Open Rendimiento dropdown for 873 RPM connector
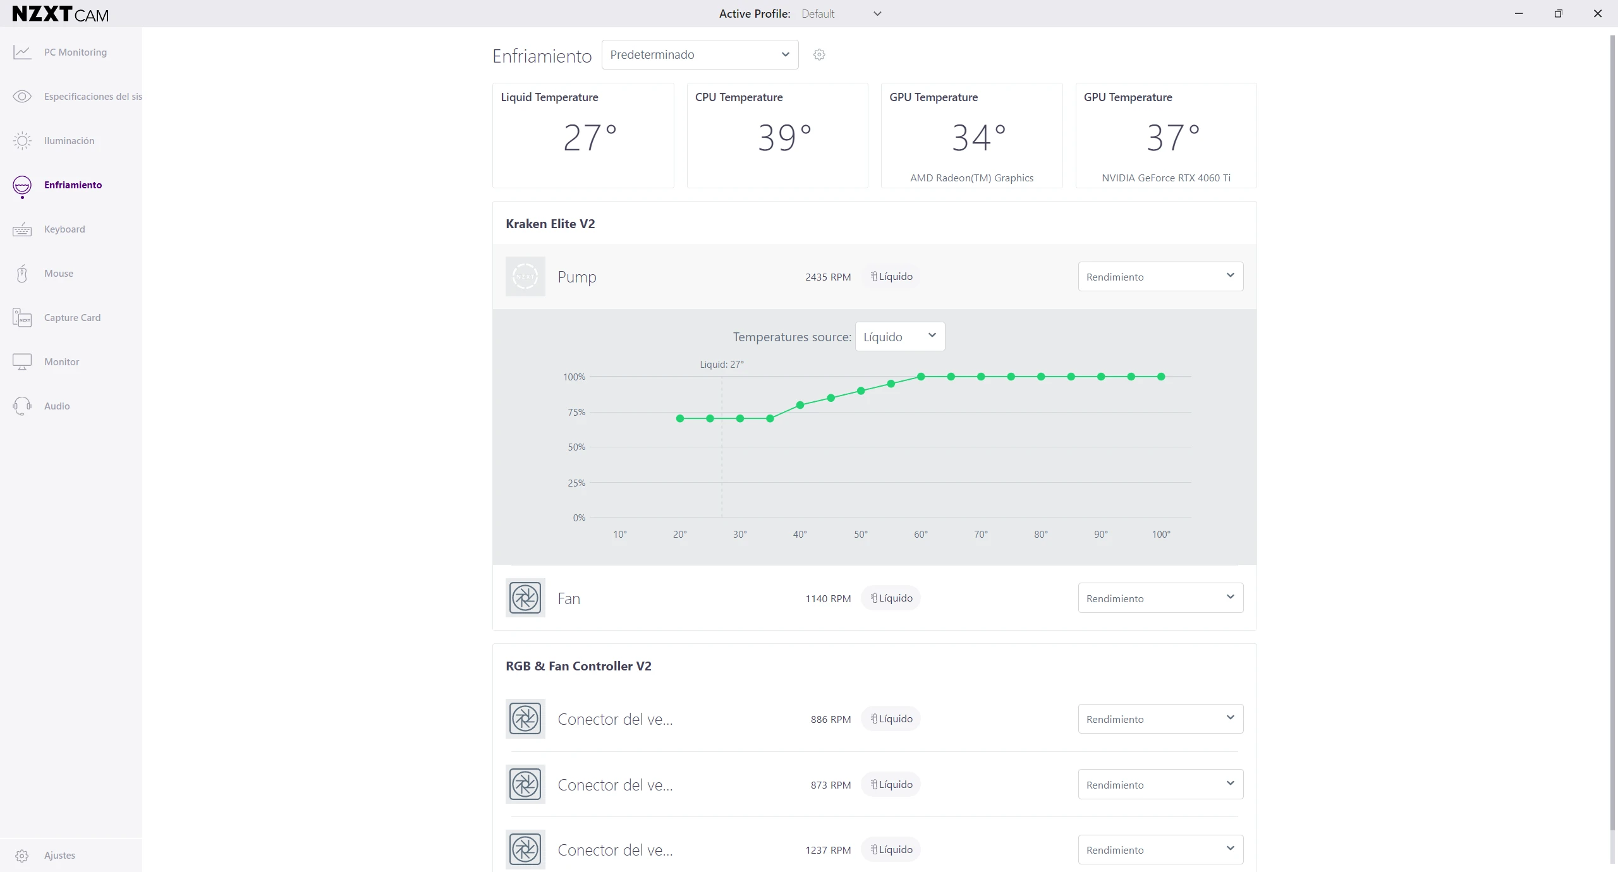This screenshot has width=1618, height=872. (1160, 784)
